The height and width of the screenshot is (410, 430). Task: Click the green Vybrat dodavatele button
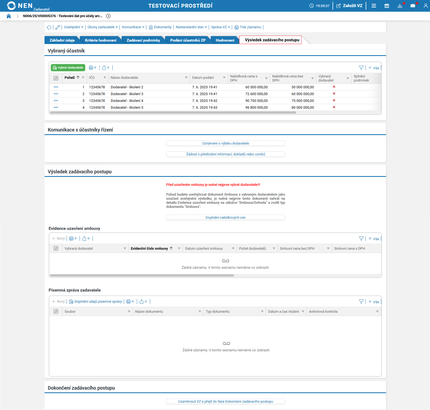point(68,68)
